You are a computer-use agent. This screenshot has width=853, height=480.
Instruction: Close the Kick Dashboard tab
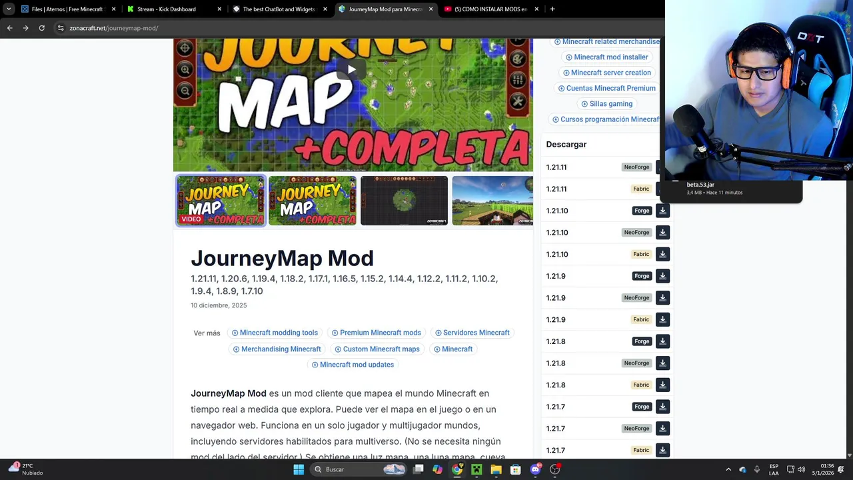coord(220,9)
